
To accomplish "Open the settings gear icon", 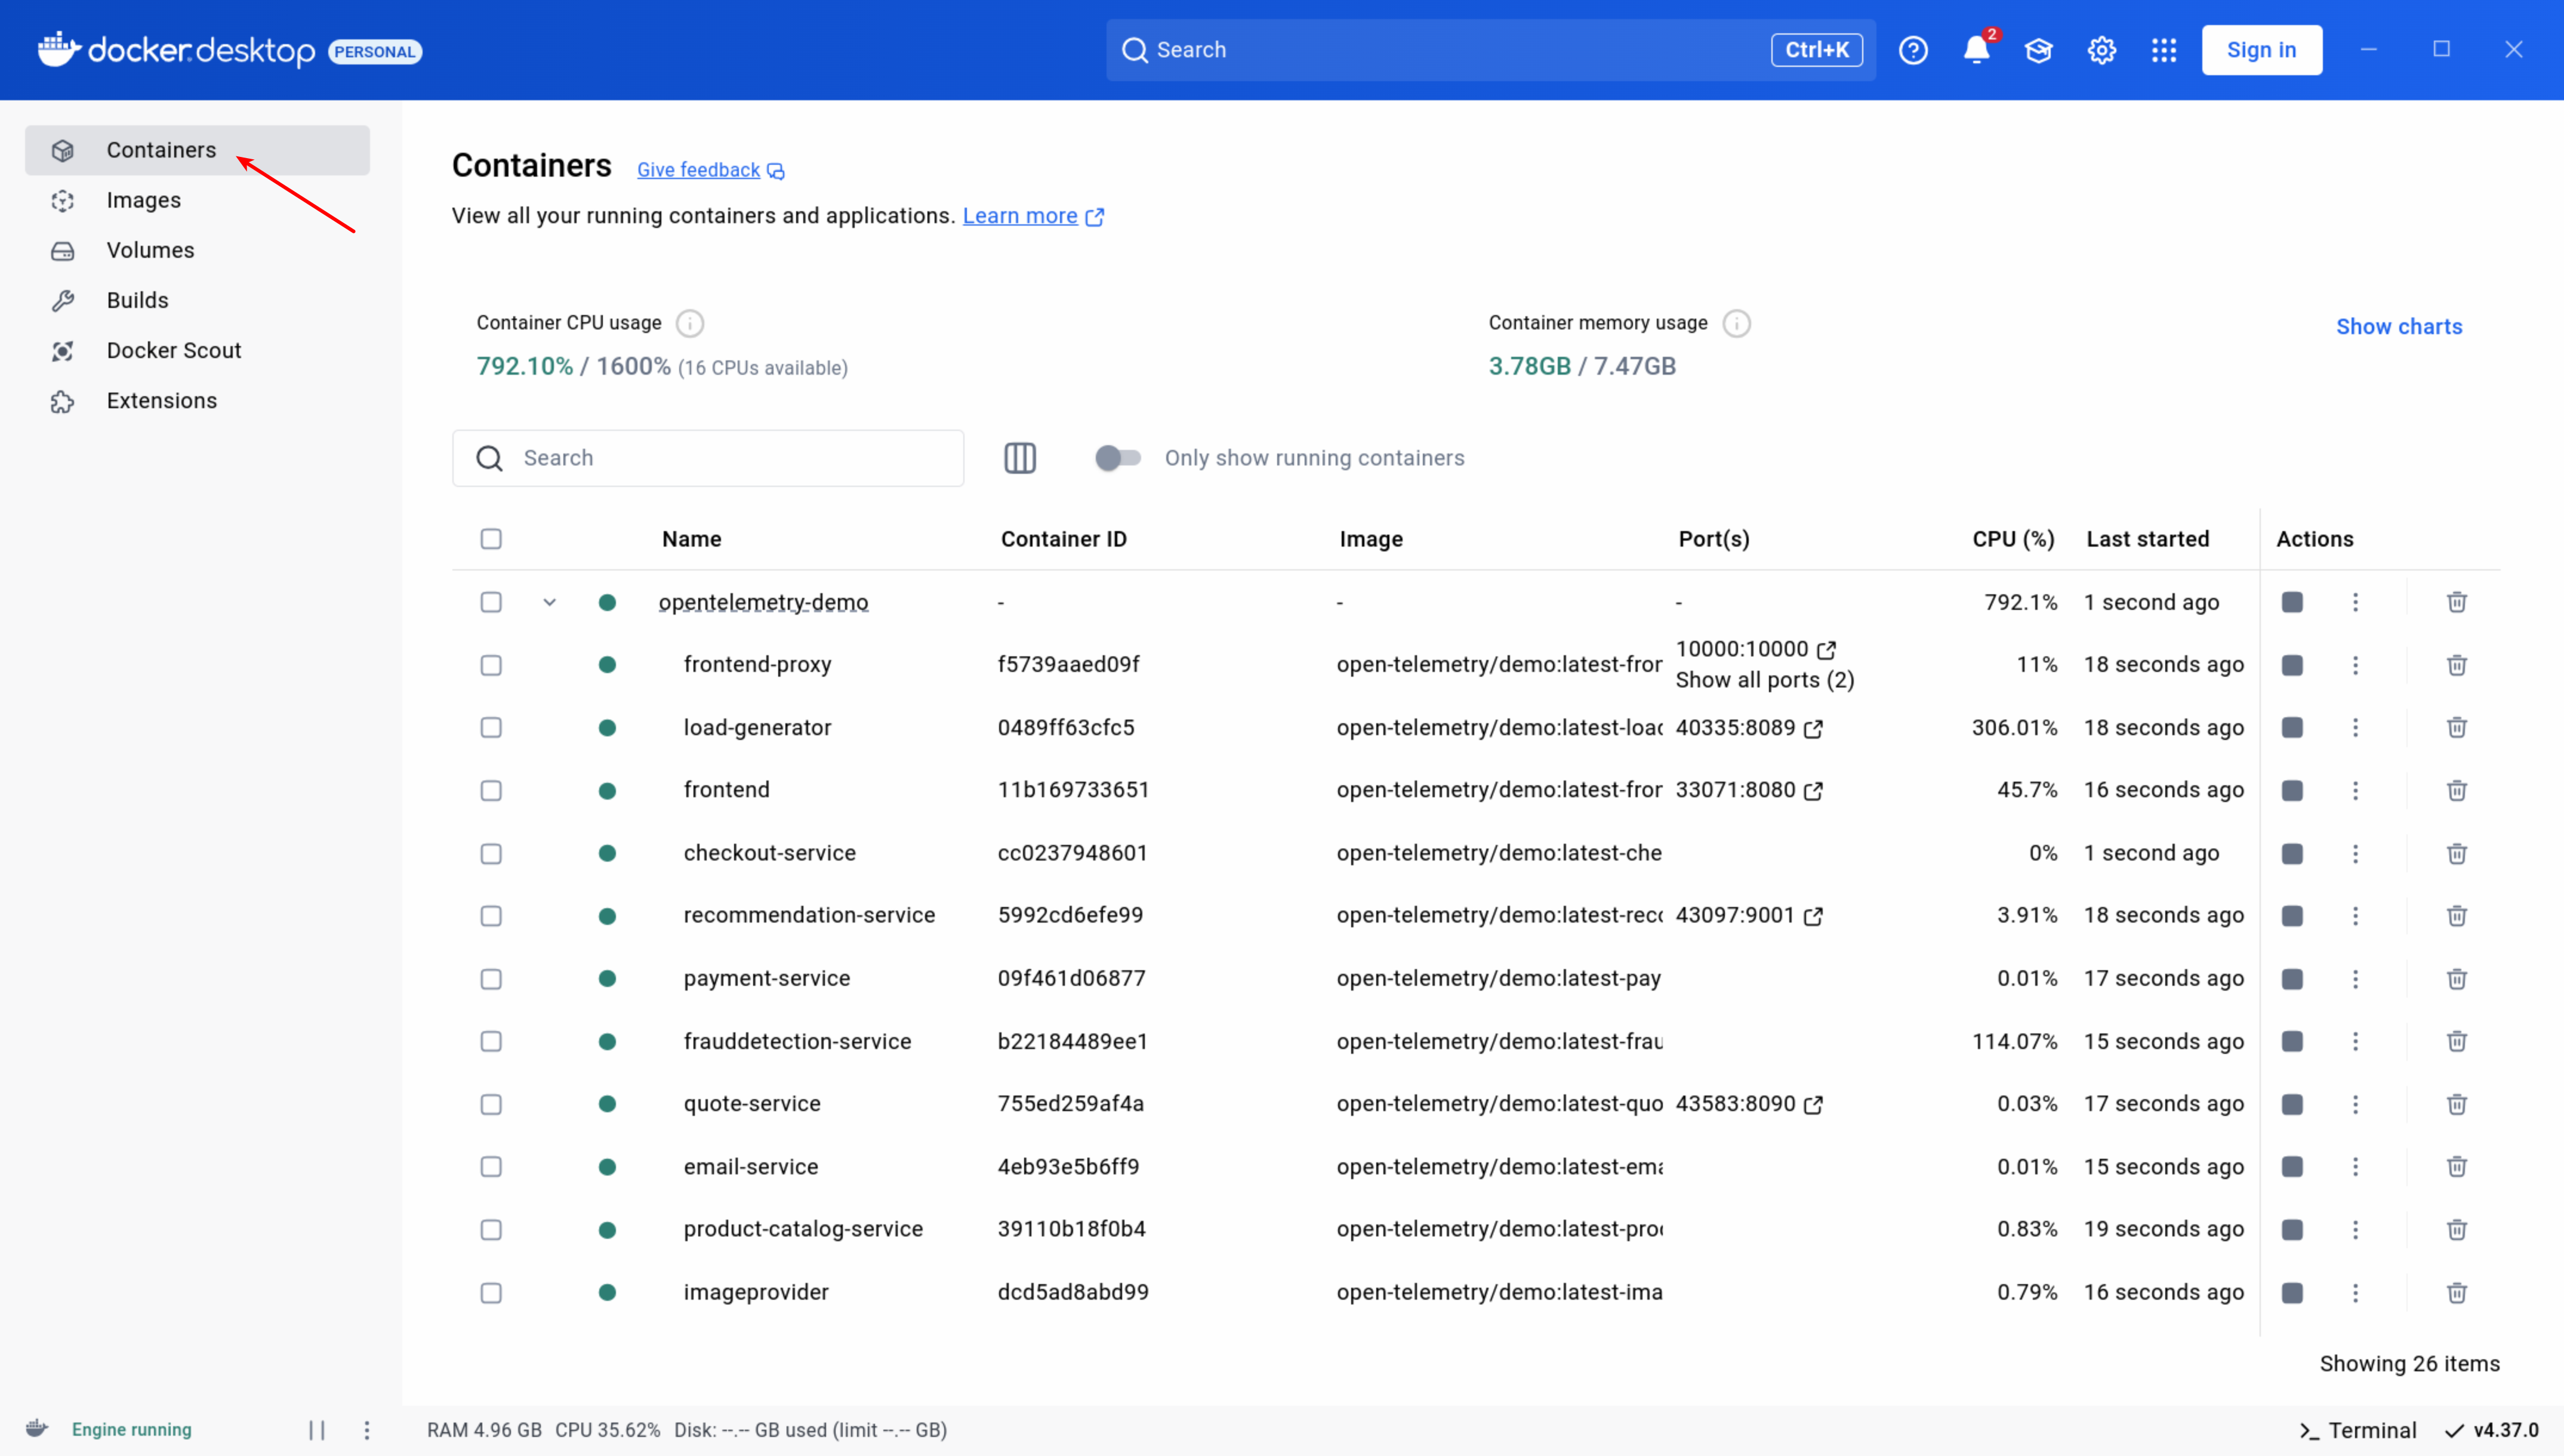I will click(2101, 50).
